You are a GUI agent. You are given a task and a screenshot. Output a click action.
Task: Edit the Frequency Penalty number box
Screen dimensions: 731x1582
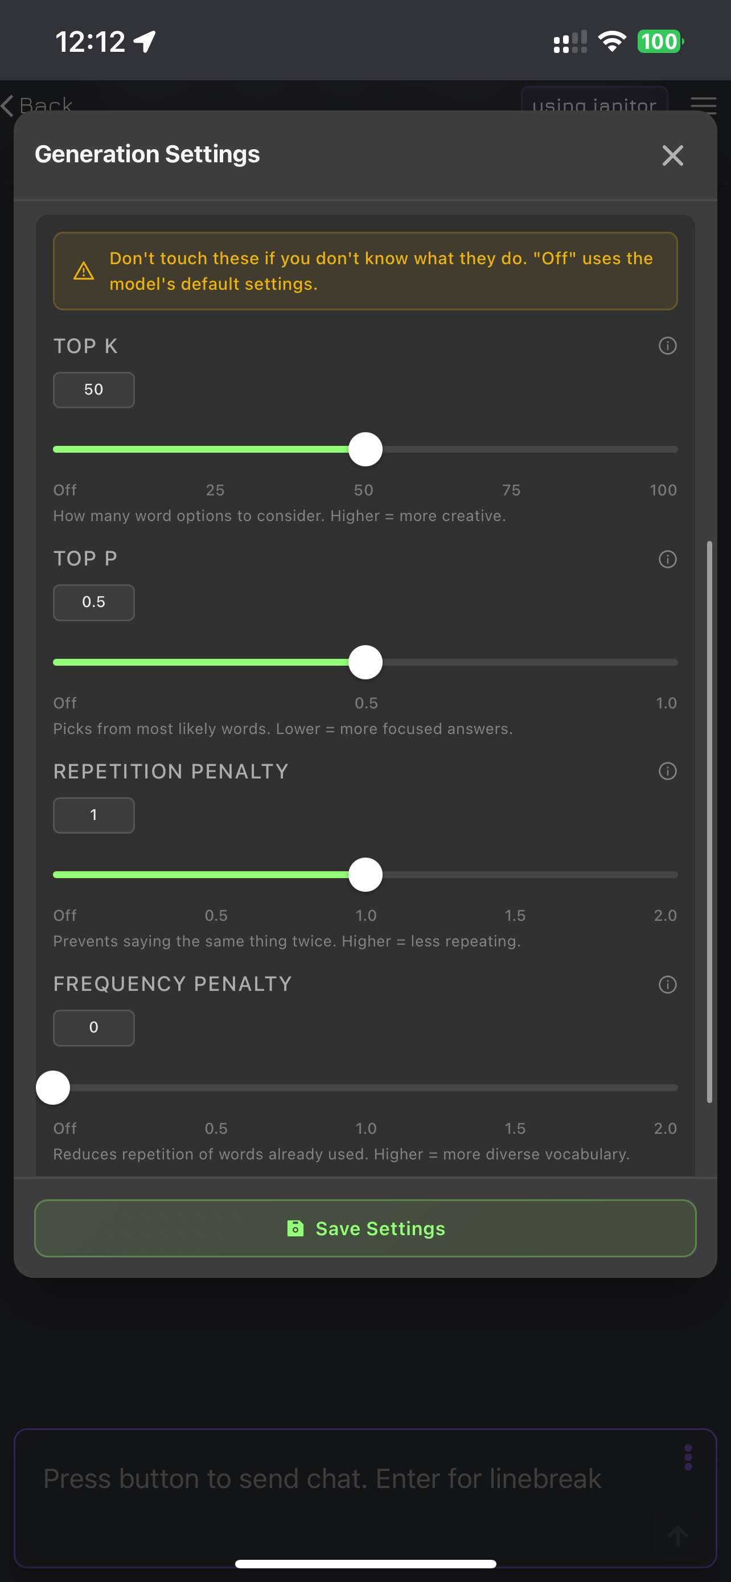pos(94,1027)
